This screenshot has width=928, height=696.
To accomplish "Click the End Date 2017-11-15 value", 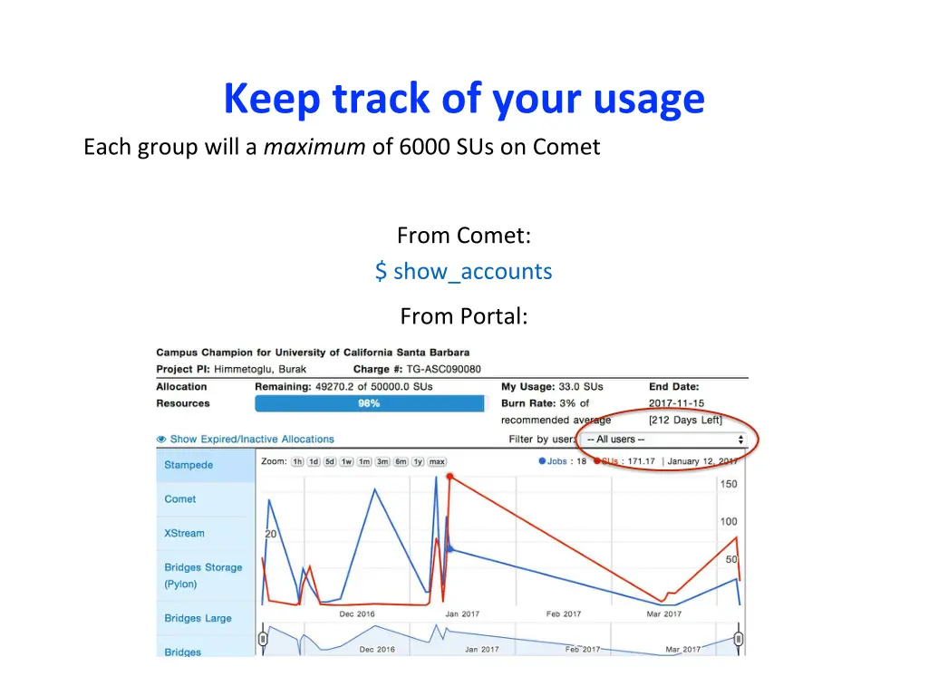I will tap(676, 403).
